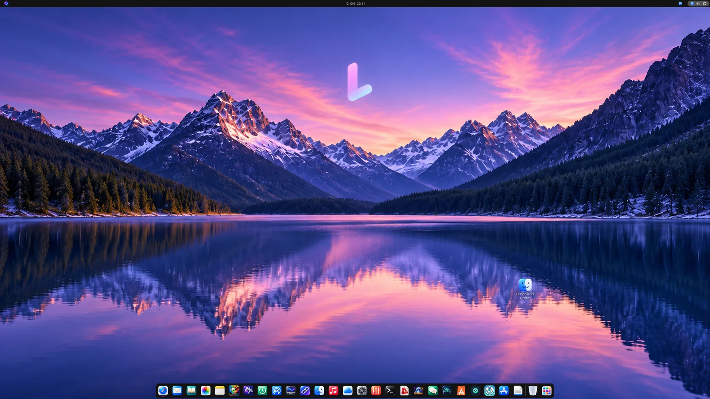
Task: Open the green Time Machine backup icon
Action: click(262, 391)
